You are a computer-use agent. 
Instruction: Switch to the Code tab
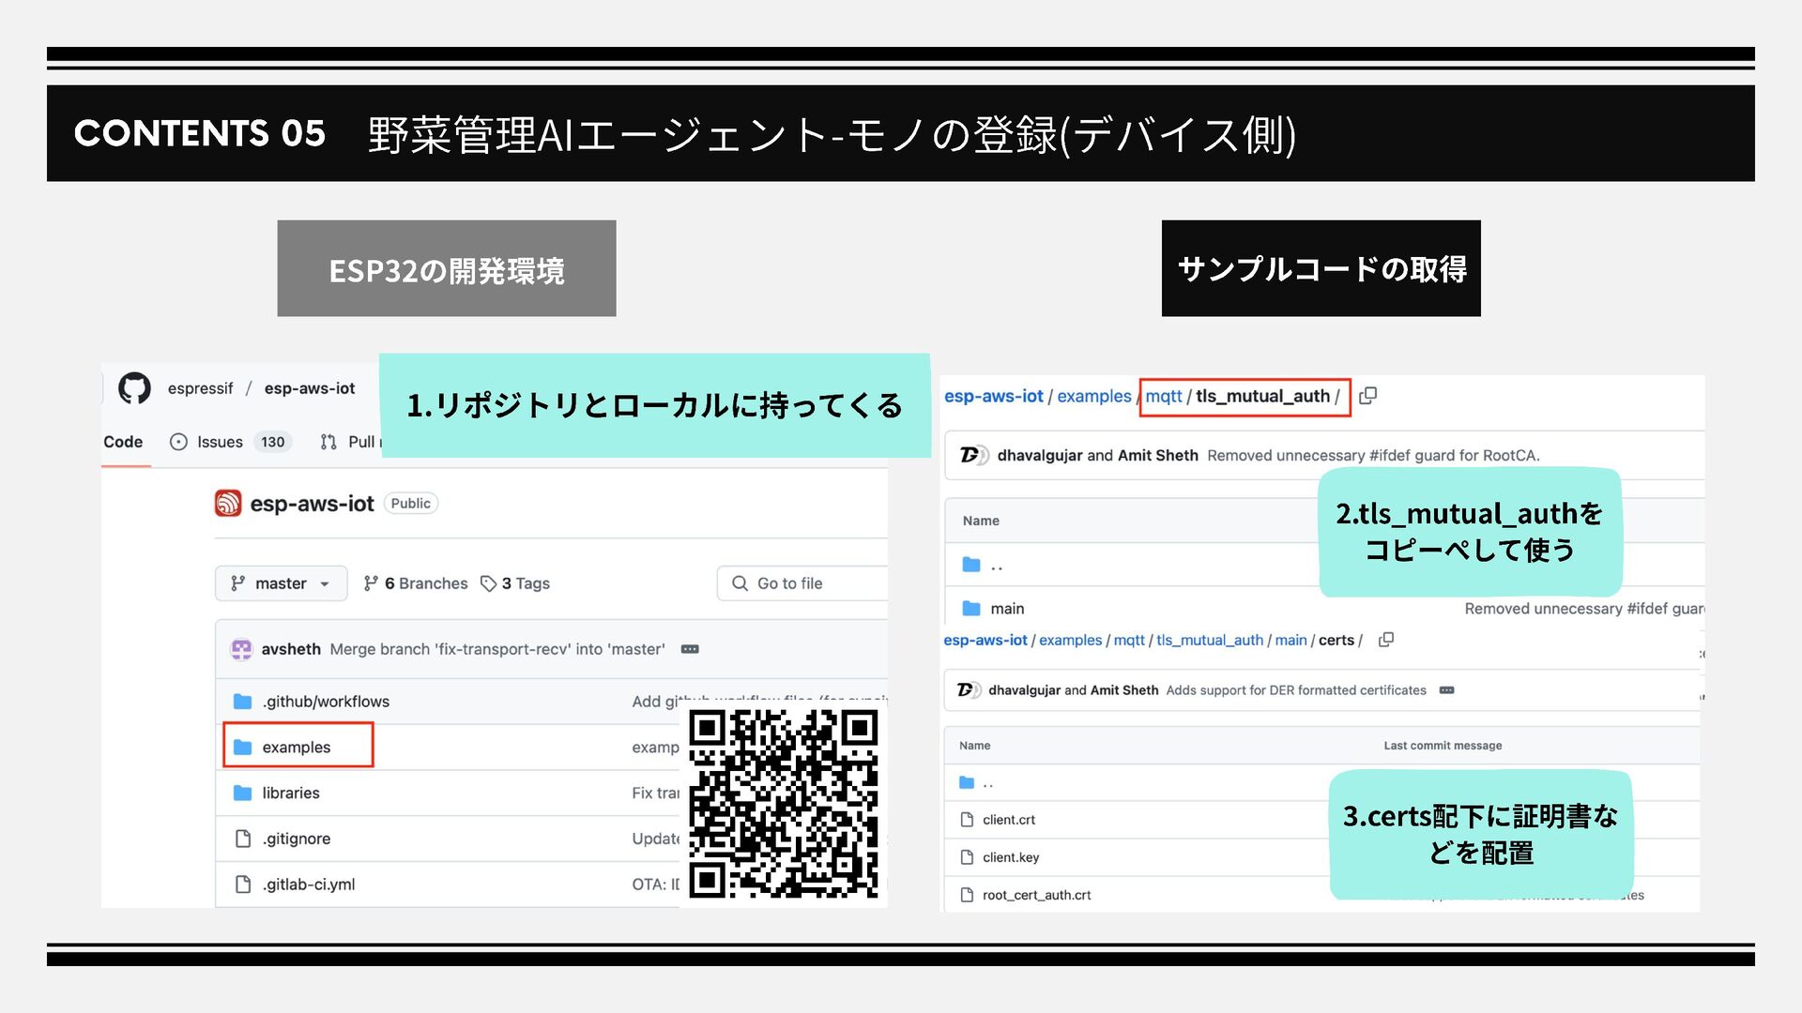click(x=123, y=442)
